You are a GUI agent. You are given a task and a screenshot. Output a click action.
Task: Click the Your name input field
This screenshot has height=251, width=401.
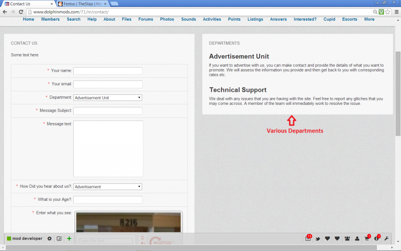click(x=108, y=71)
